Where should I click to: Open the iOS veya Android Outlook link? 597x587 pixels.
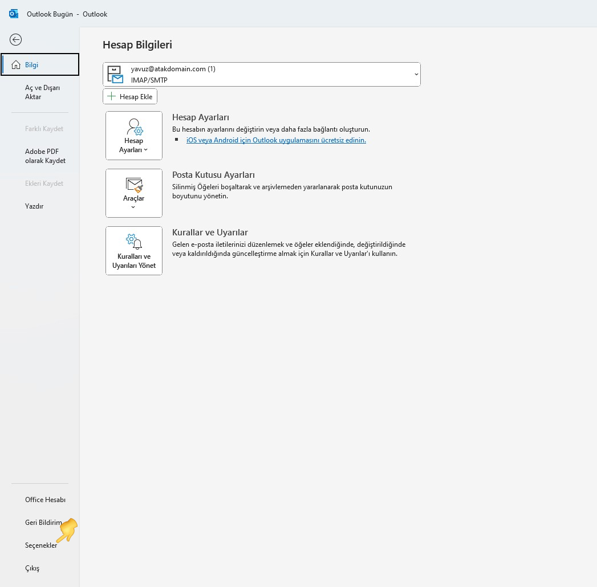coord(276,140)
